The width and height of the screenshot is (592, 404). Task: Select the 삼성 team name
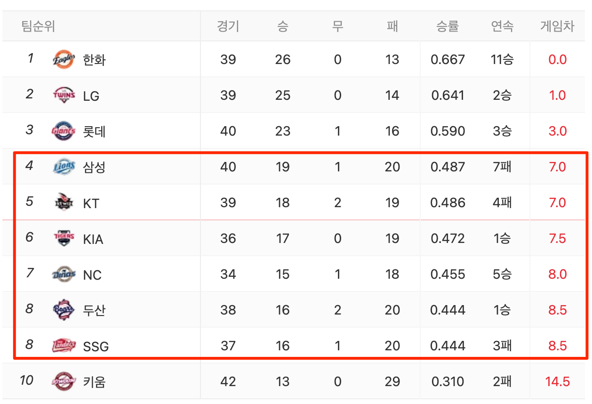[94, 167]
